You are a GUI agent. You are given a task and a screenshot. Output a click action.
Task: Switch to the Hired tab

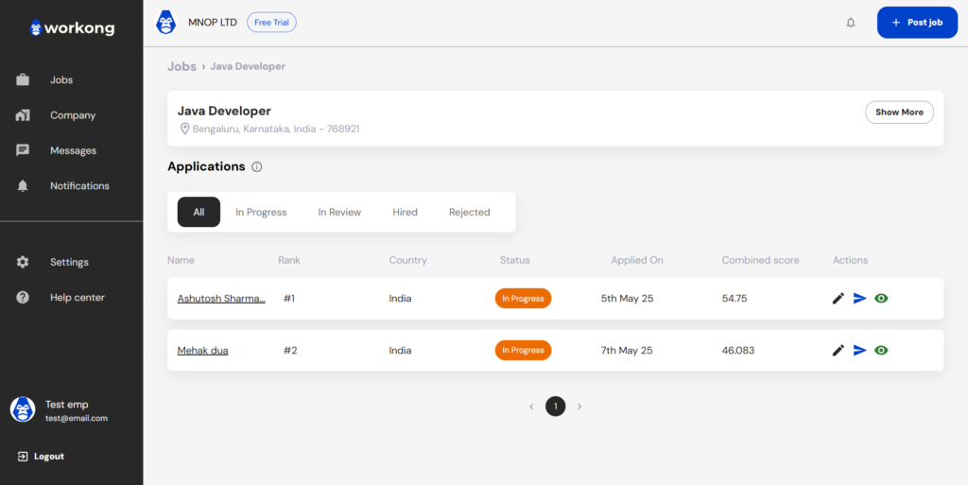tap(405, 213)
